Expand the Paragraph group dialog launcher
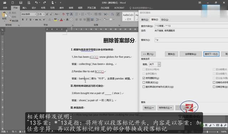228x134 pixels. 119,25
